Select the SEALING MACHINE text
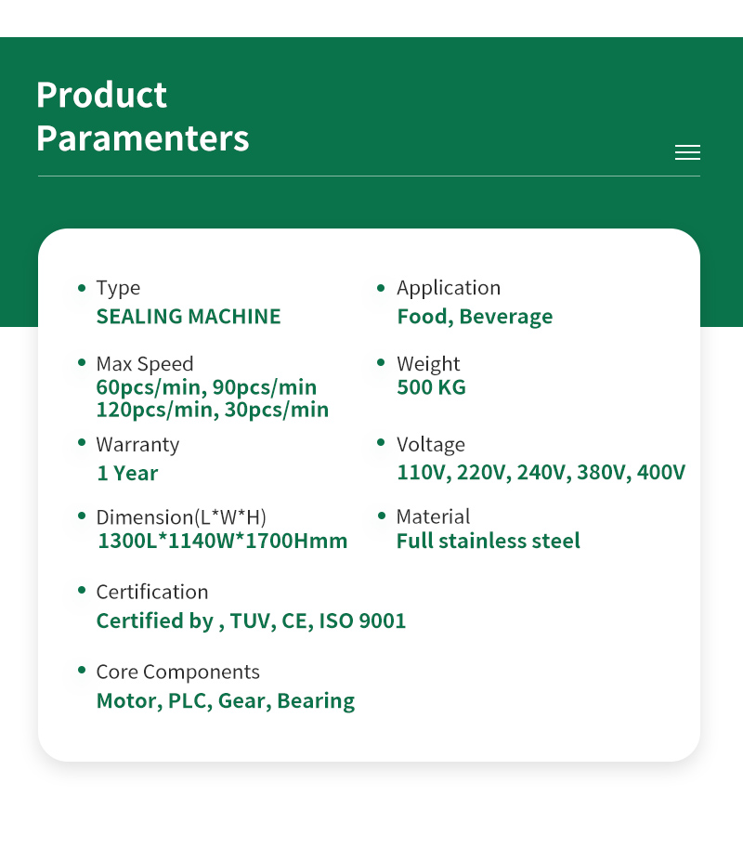Screen dimensions: 743x849 pos(189,317)
